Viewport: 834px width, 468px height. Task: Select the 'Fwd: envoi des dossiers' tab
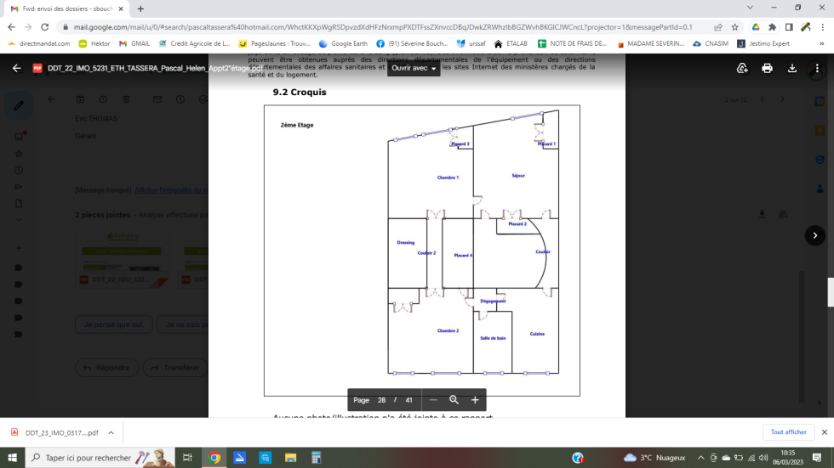point(67,8)
